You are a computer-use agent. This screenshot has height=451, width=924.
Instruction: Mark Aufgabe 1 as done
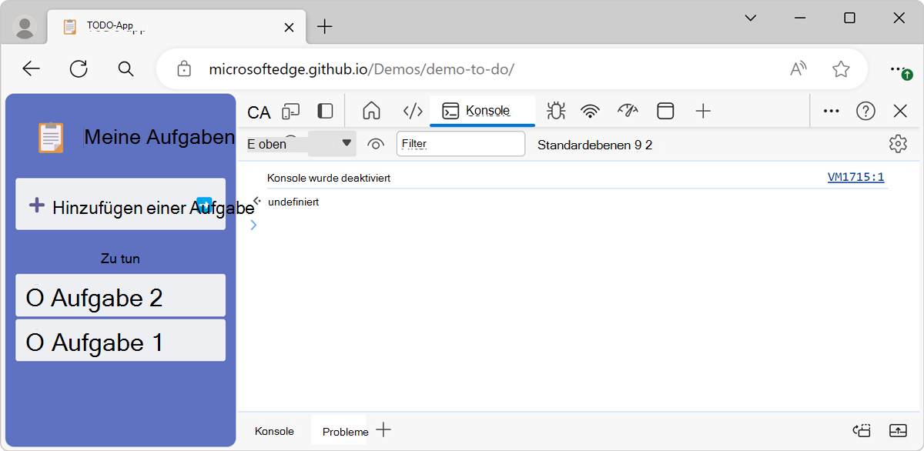35,342
